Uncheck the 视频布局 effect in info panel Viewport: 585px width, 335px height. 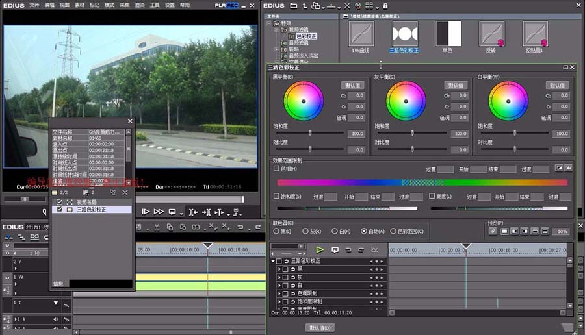[60, 202]
